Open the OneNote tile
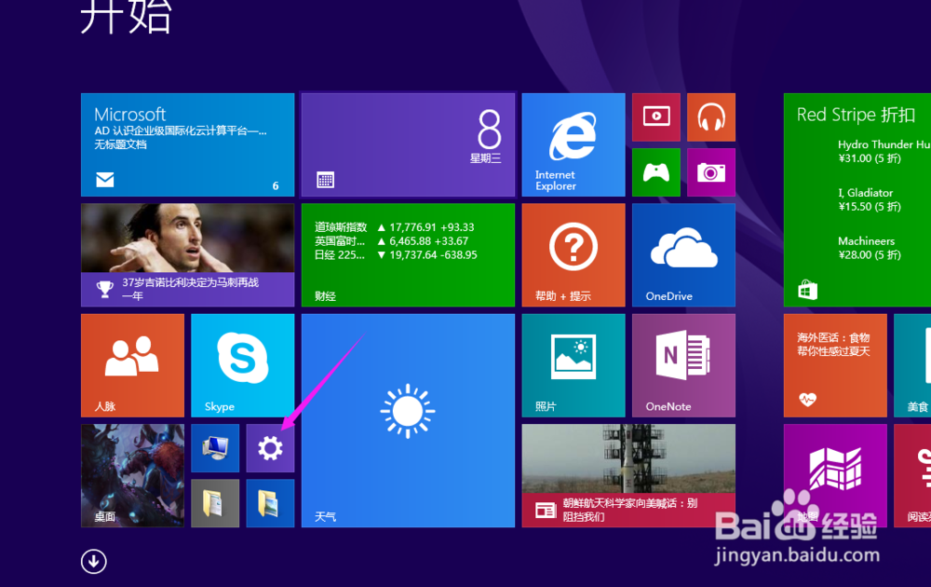 tap(684, 365)
